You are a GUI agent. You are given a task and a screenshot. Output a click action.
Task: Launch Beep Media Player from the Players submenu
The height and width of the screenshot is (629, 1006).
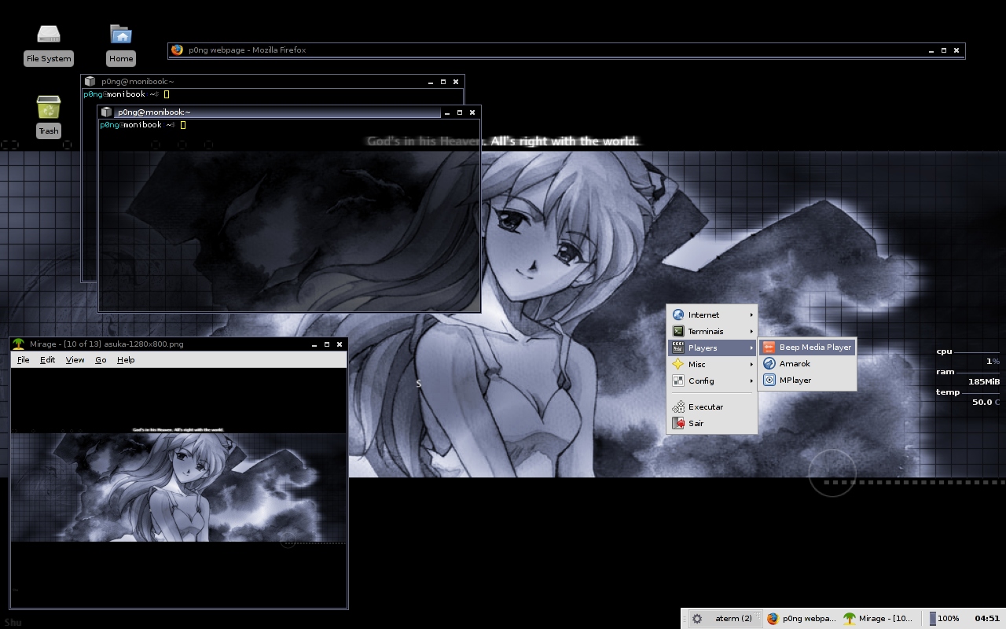point(807,347)
